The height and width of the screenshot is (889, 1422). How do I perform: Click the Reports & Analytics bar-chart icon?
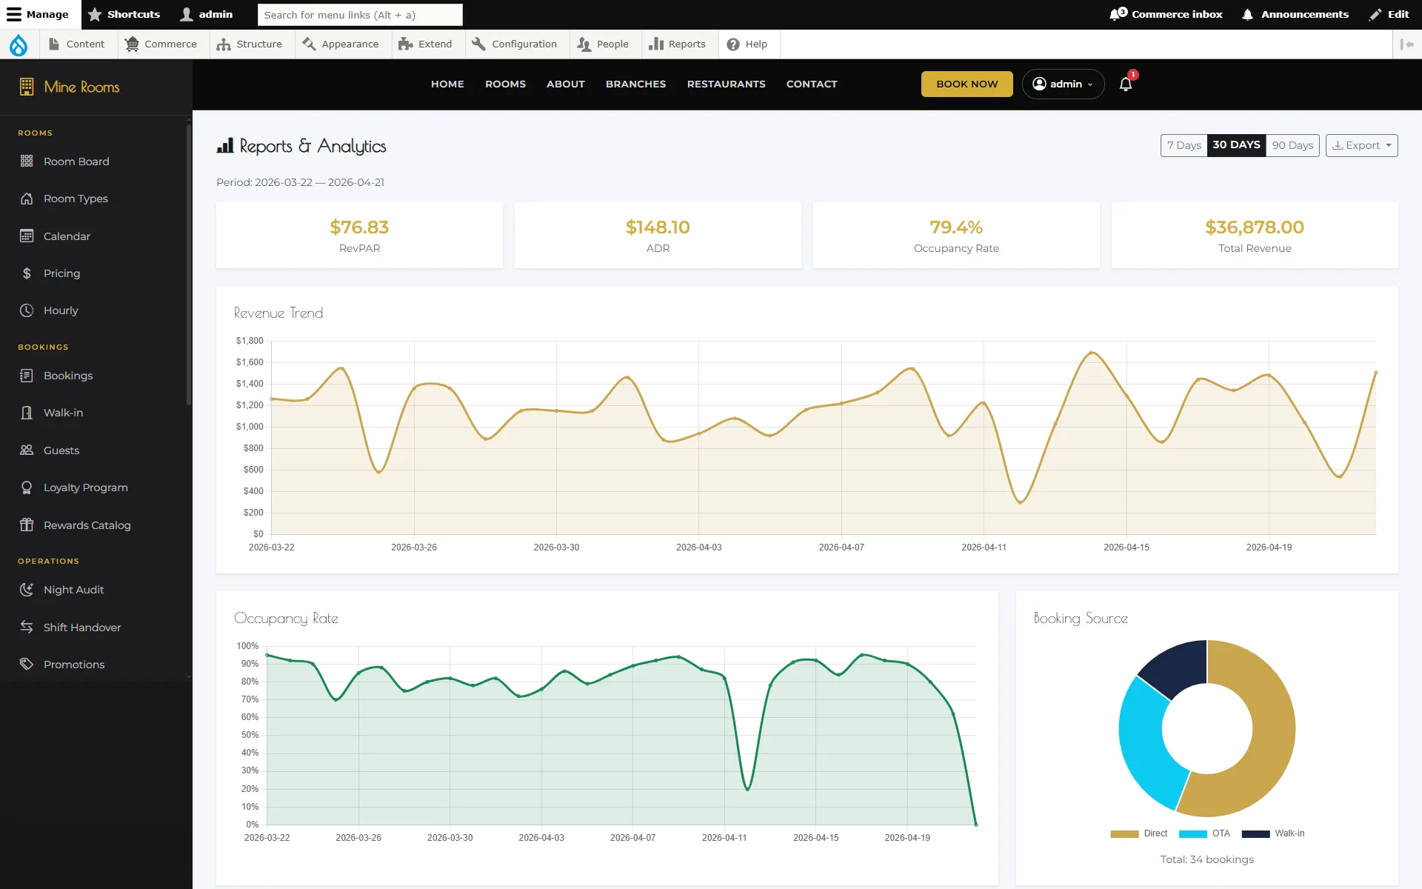point(225,146)
